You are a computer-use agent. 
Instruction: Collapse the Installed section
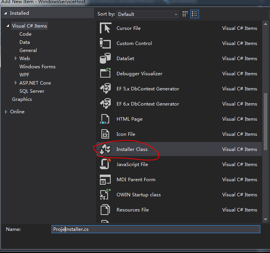(x=5, y=13)
